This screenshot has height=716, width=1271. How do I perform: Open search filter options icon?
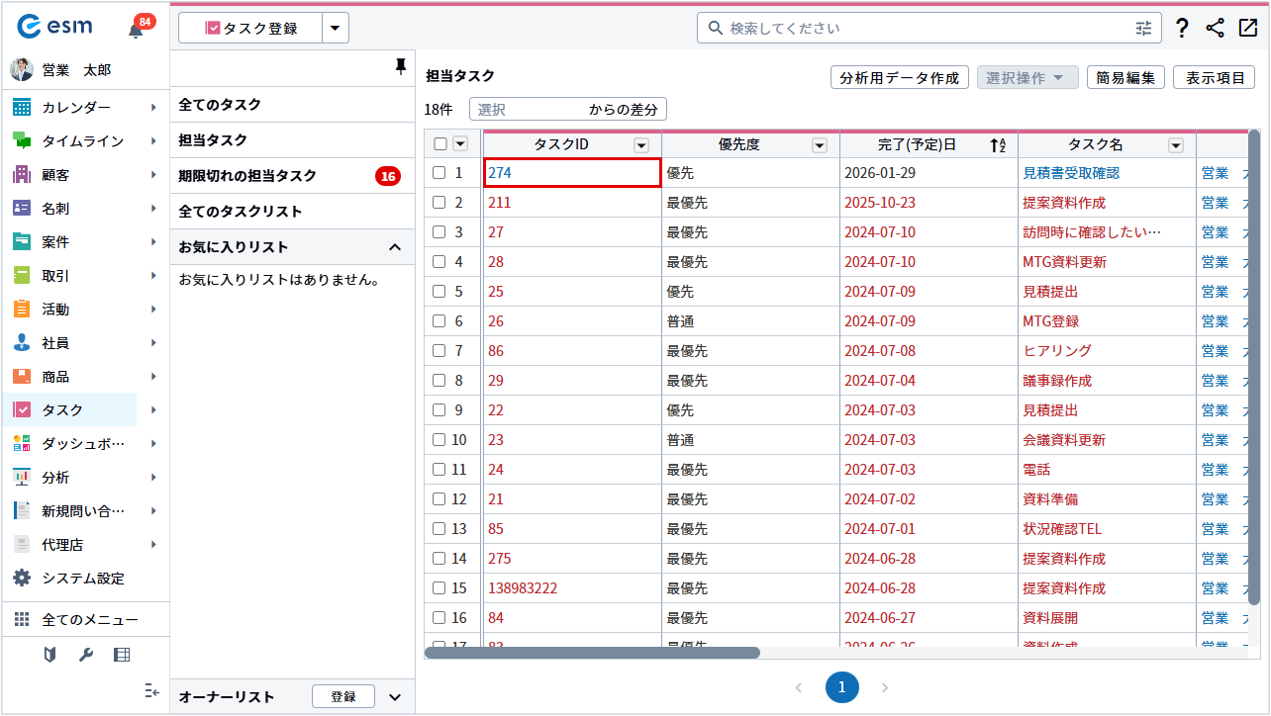coord(1143,29)
